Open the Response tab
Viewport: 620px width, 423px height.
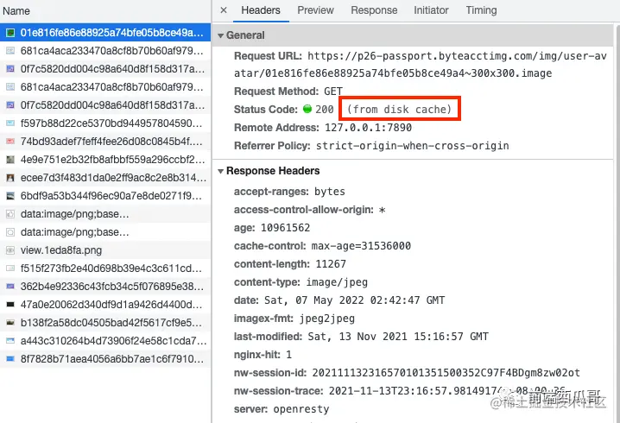[x=374, y=10]
